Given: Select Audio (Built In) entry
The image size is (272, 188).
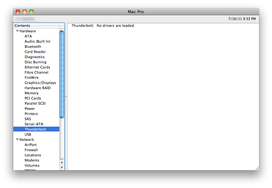Looking at the screenshot, I should pos(37,41).
